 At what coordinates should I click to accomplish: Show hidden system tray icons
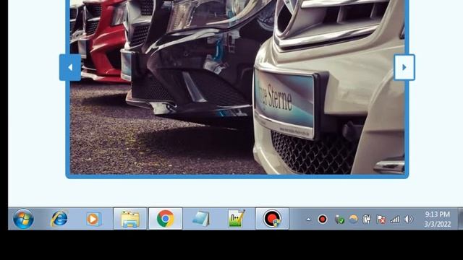click(x=309, y=220)
